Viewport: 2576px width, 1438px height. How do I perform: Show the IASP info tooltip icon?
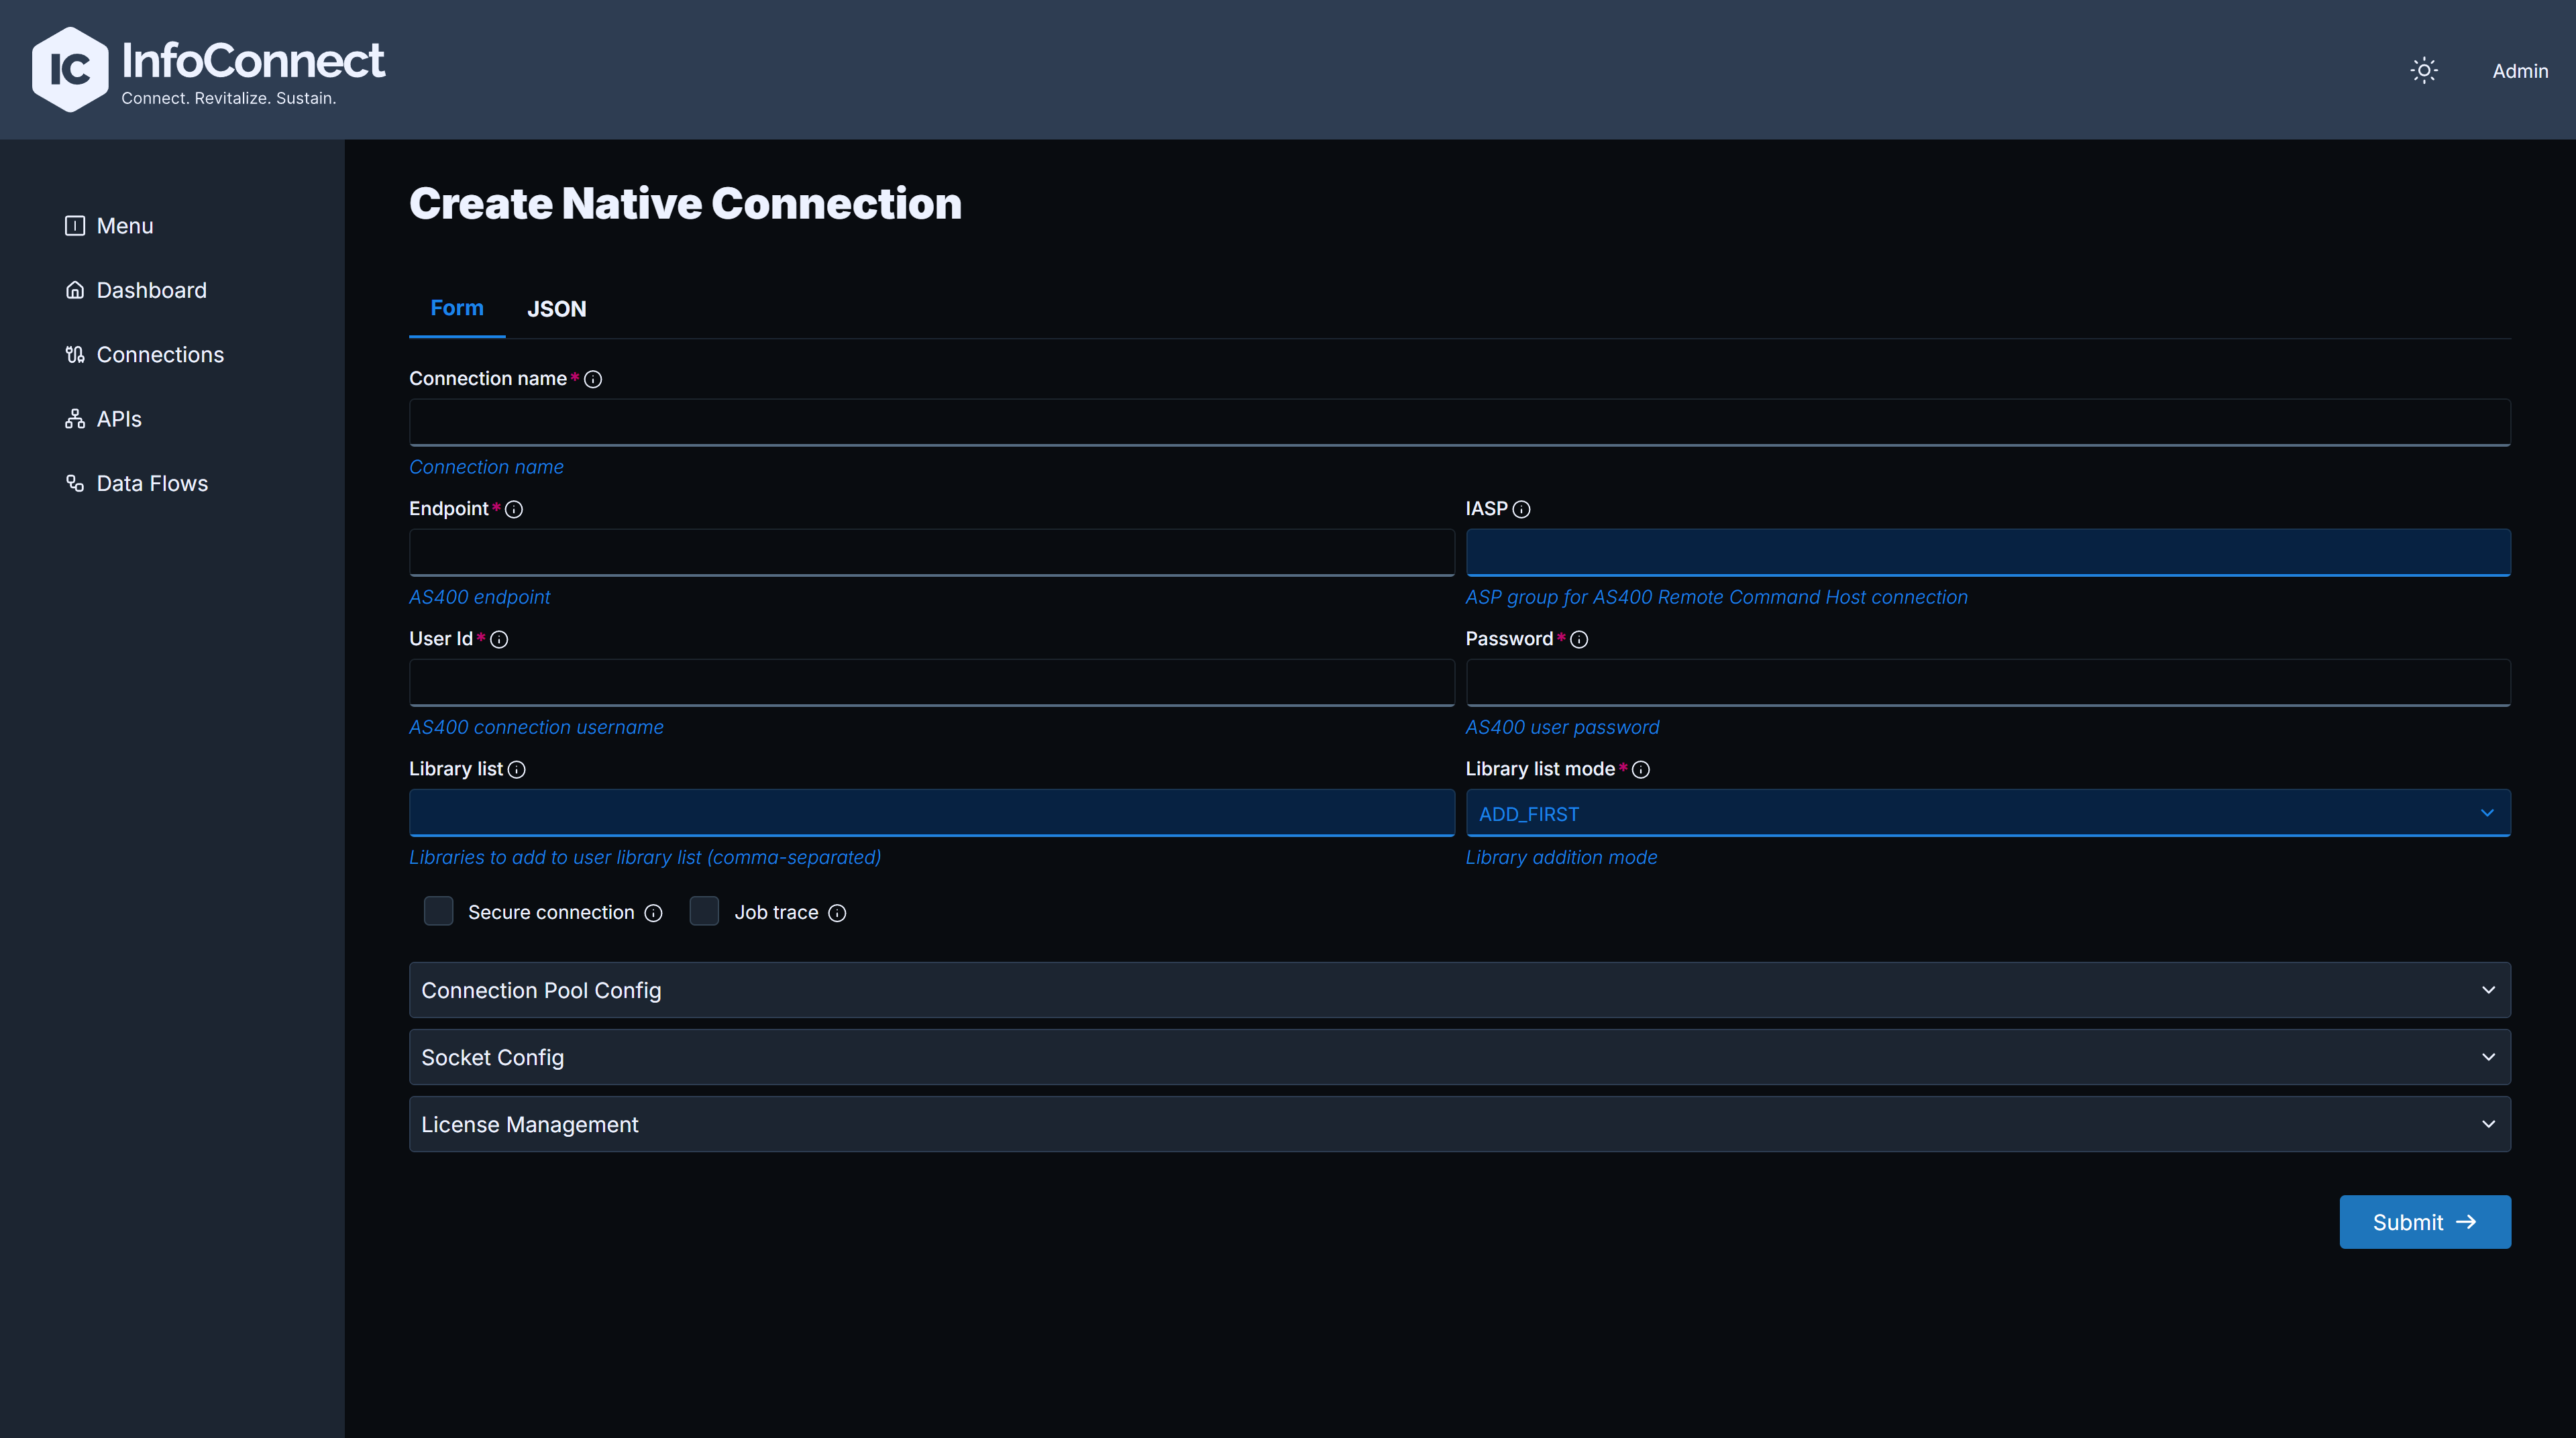(1521, 509)
